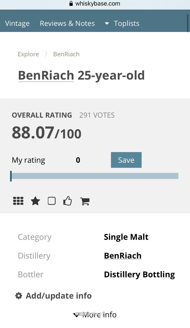Click the thumbs-up like icon
The height and width of the screenshot is (328, 190).
pos(67,201)
